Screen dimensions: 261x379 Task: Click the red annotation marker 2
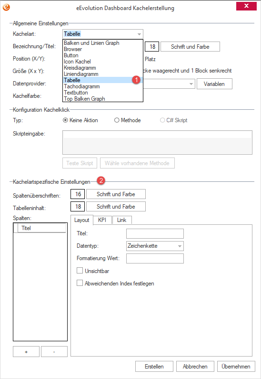click(x=101, y=180)
